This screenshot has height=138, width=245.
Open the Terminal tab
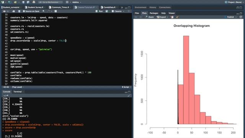point(17,92)
